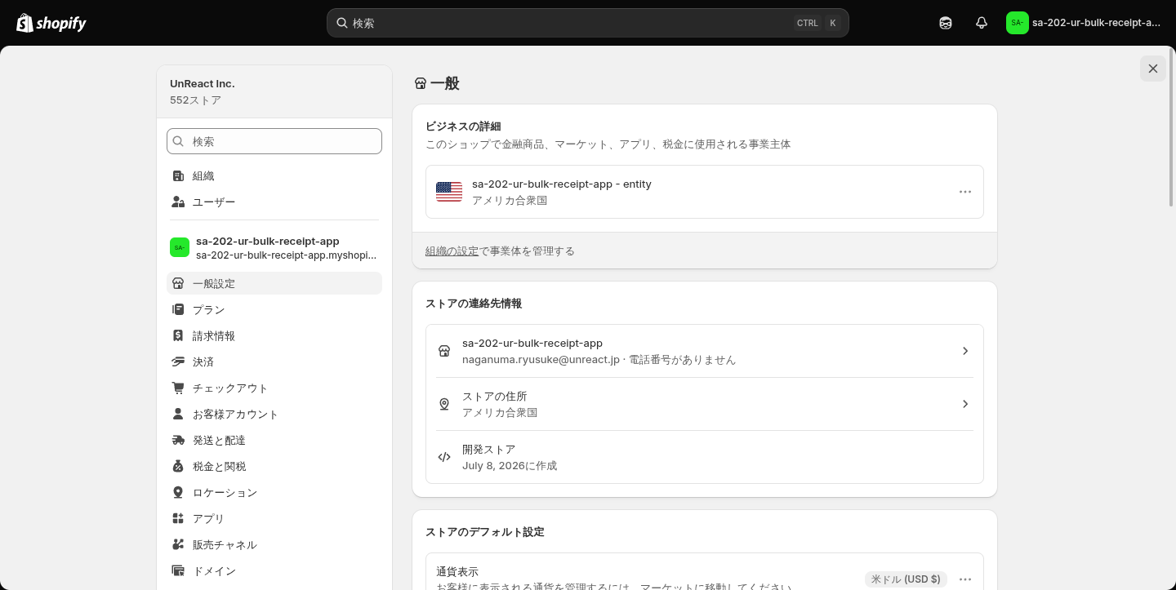
Task: Open more options for 通貨表示
Action: (965, 579)
